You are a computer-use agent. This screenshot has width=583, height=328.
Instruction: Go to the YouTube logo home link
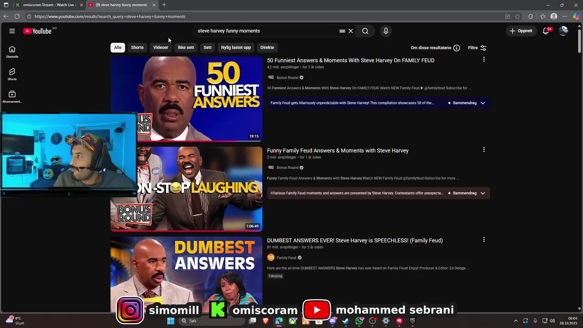tap(37, 31)
